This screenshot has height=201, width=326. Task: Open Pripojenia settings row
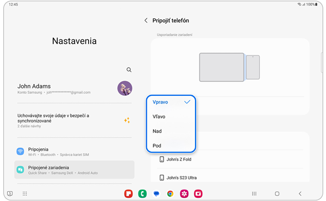point(74,152)
